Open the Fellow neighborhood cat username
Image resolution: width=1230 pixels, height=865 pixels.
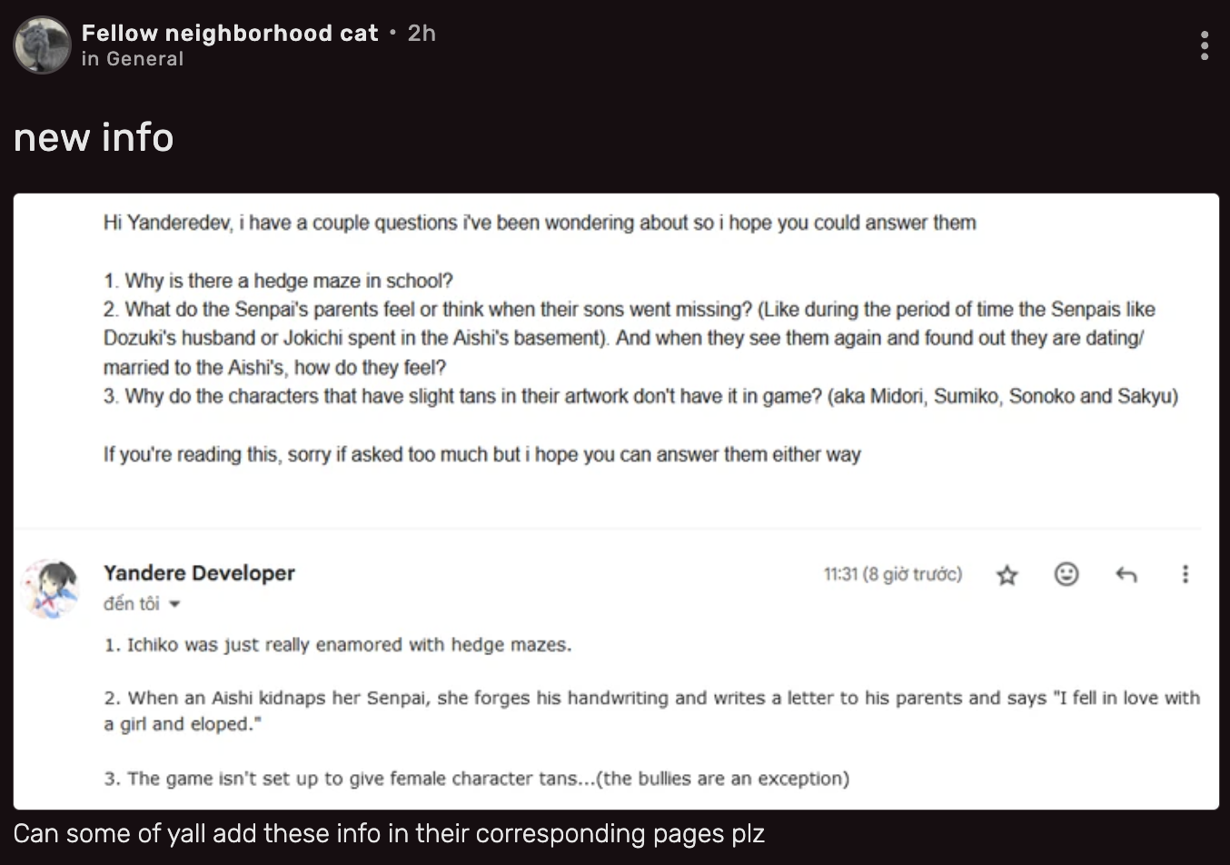[230, 33]
